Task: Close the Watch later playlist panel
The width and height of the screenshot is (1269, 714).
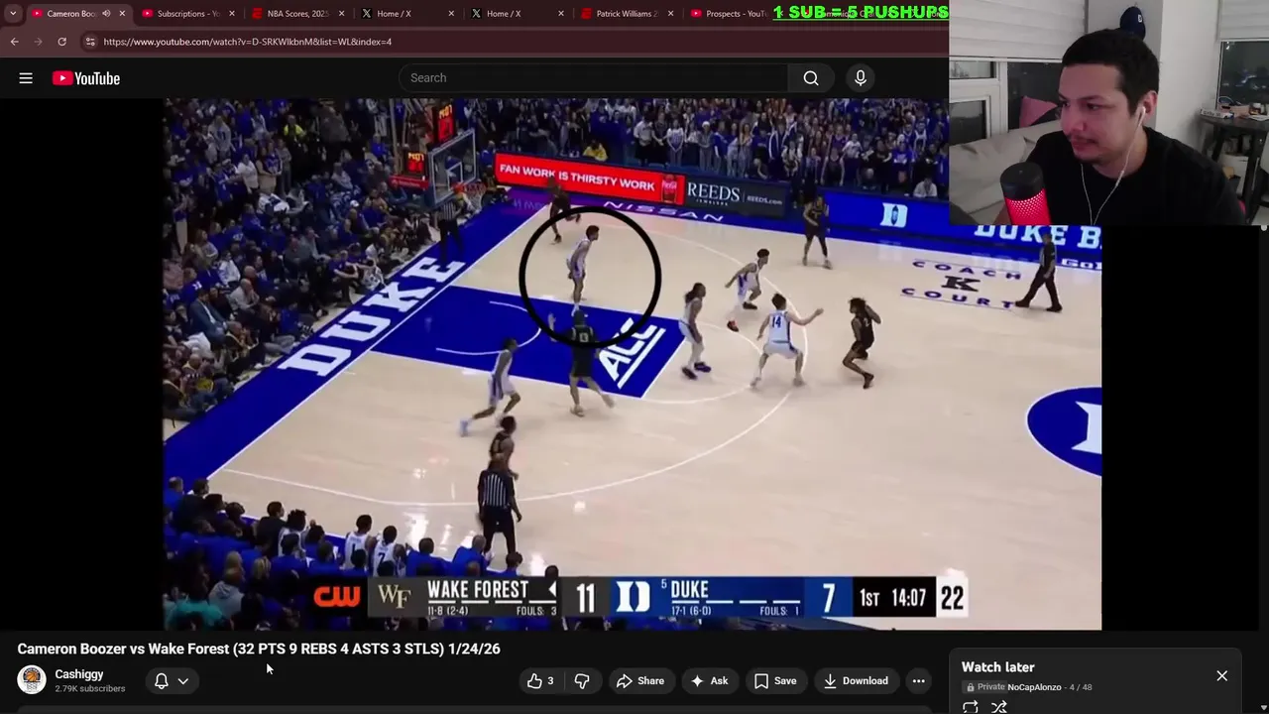Action: (x=1221, y=675)
